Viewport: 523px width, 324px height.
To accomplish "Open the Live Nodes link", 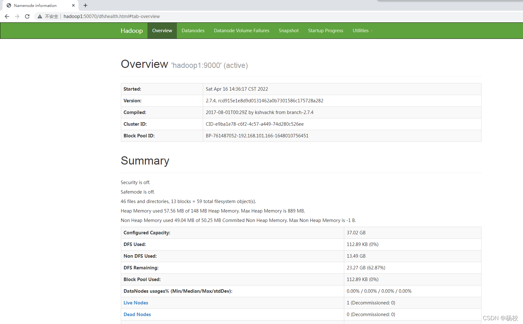I will (136, 303).
